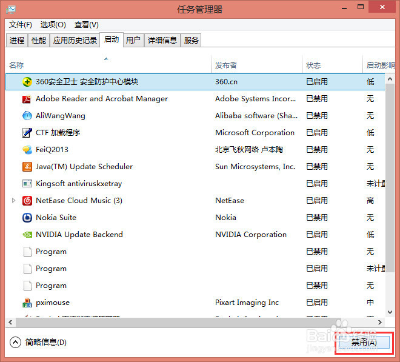Select the 启动 tab
Screen dimensions: 400x362
click(x=112, y=39)
